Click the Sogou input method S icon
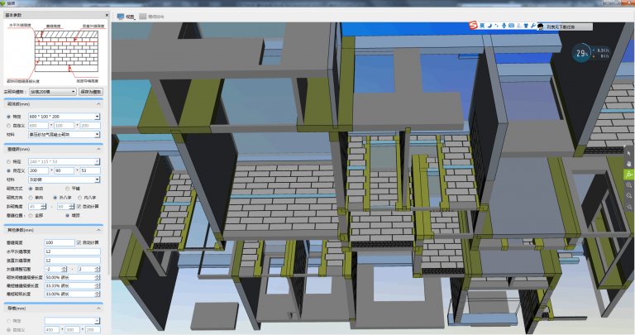This screenshot has height=335, width=635. tap(473, 26)
